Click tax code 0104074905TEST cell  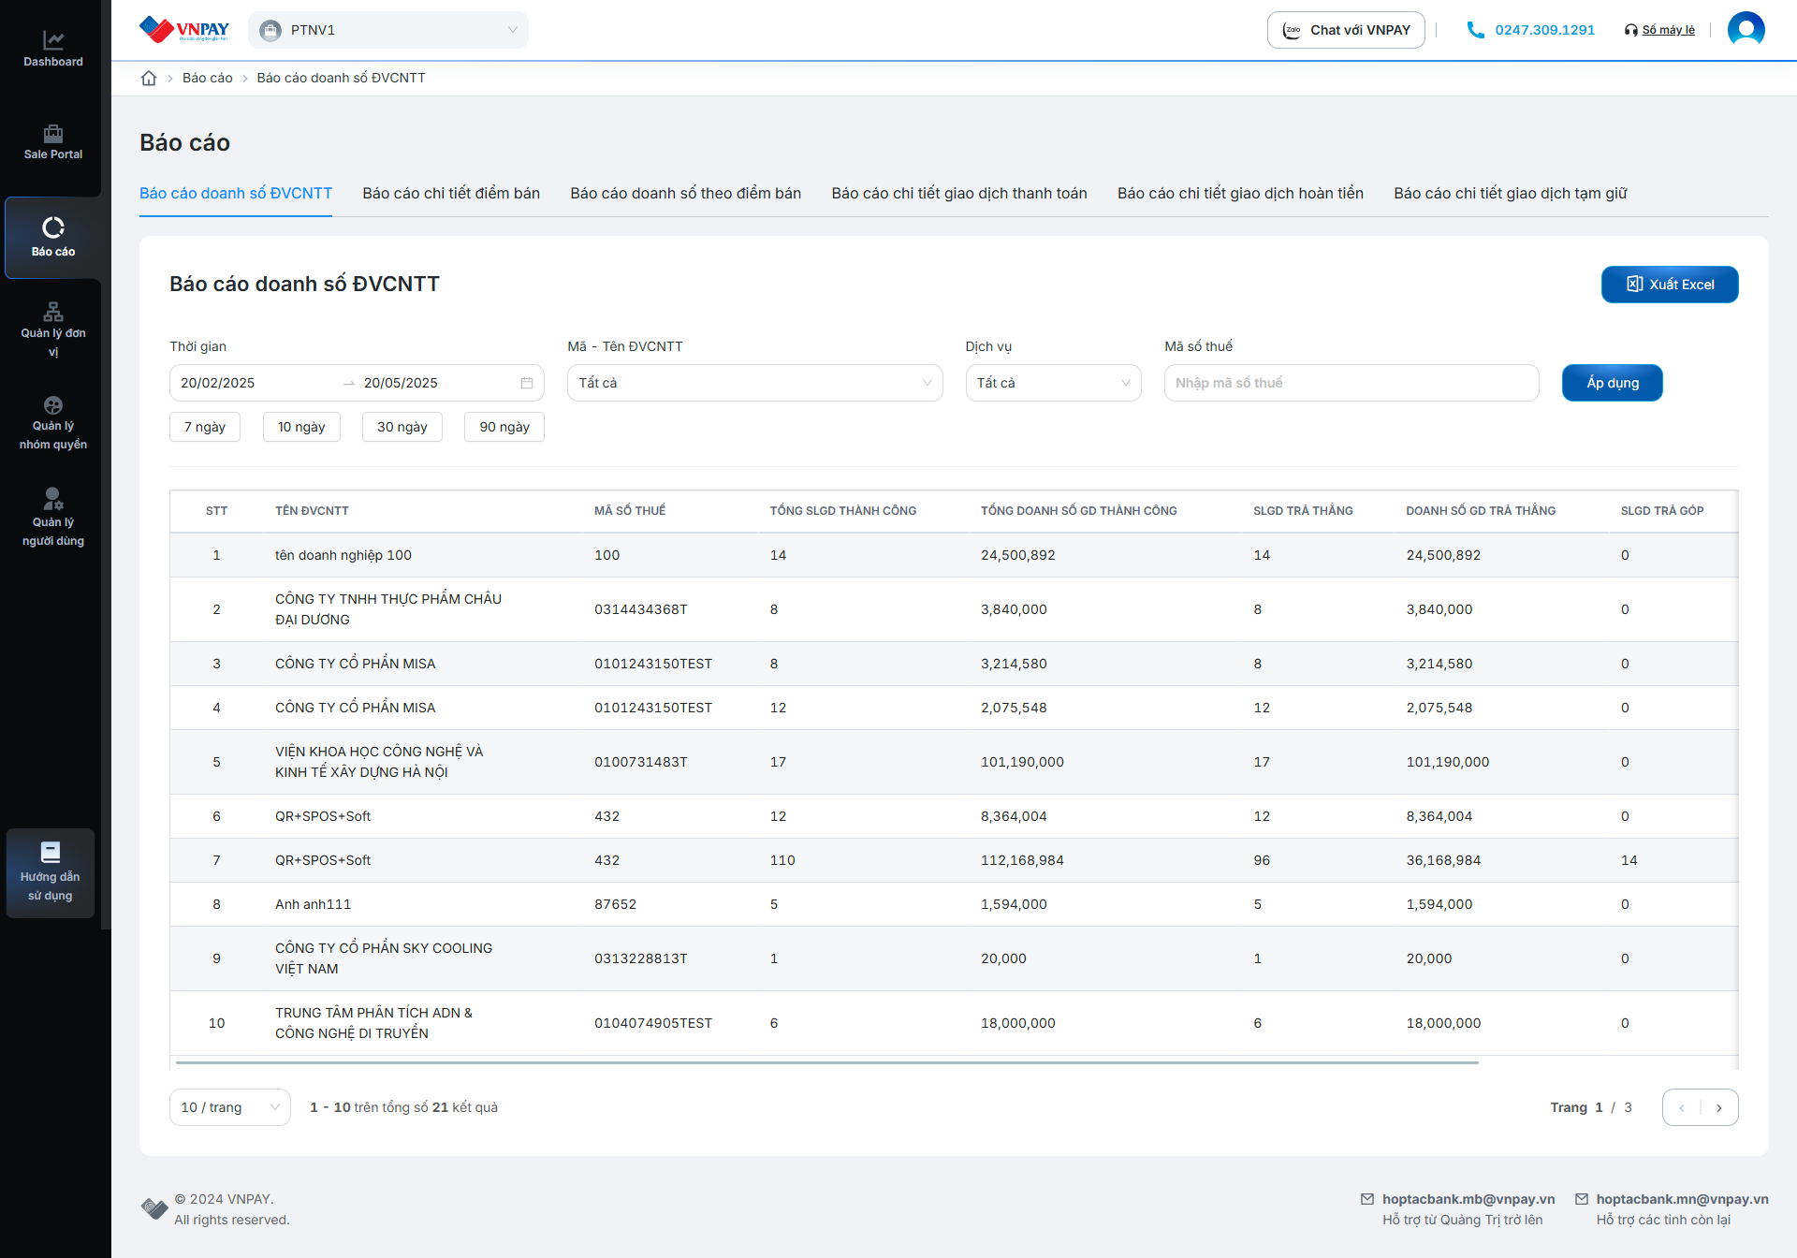[x=653, y=1023]
